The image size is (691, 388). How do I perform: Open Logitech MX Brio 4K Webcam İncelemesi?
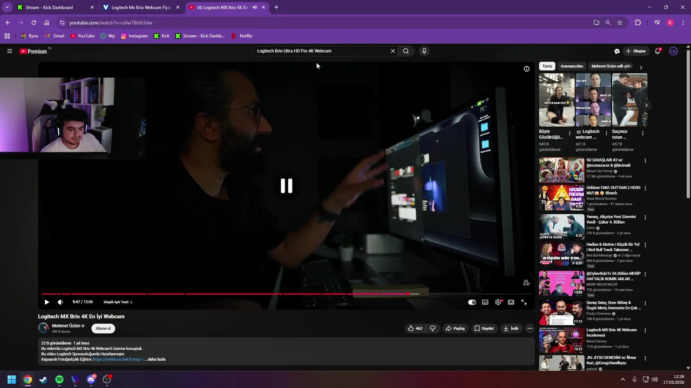[612, 332]
